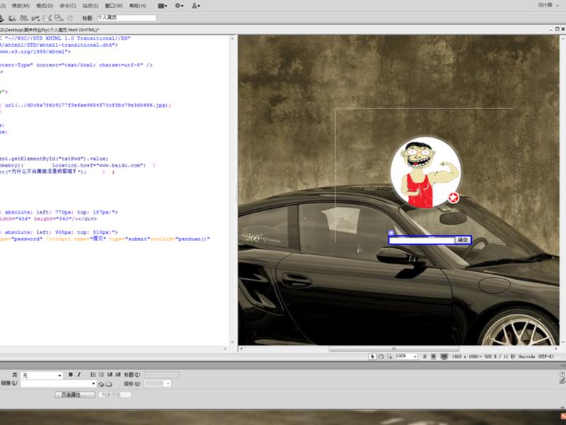The image size is (566, 425).
Task: Open the 帮助(H) menu
Action: tap(137, 6)
